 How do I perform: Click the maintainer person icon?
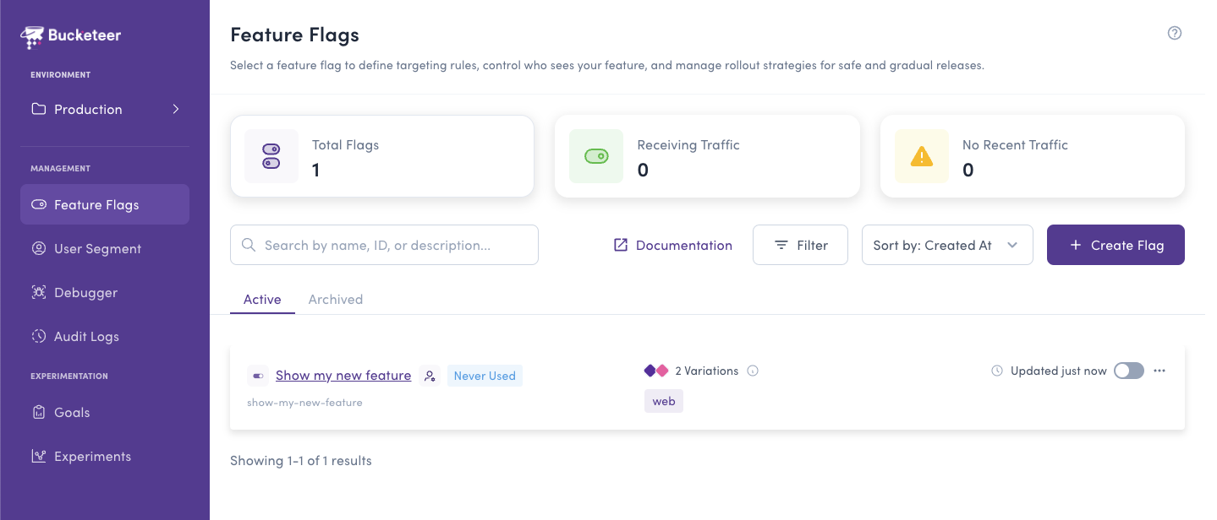[430, 376]
